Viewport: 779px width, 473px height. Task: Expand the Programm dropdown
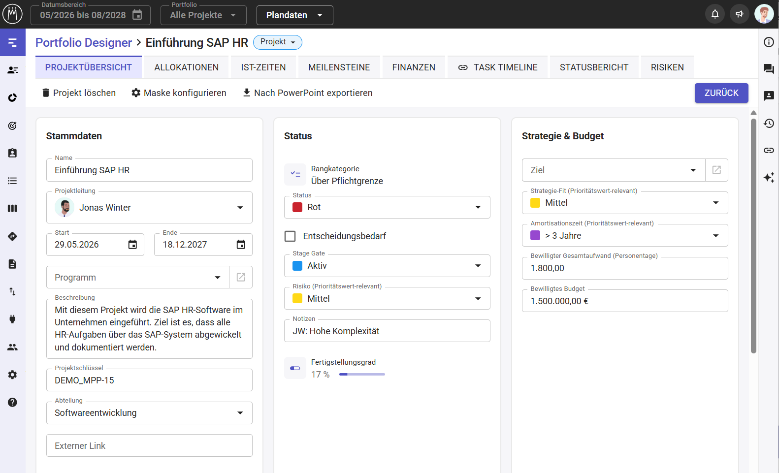coord(138,277)
